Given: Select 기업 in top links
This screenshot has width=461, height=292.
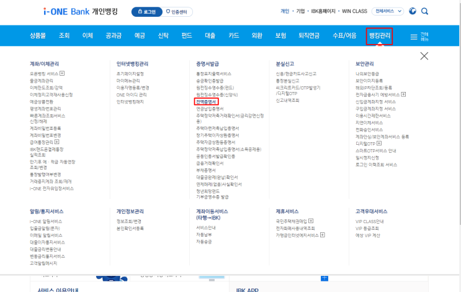Looking at the screenshot, I should coord(300,11).
